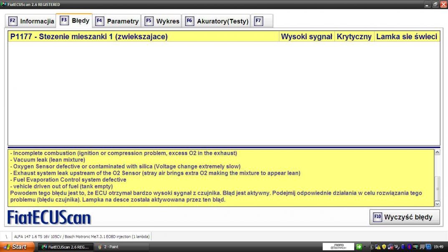Viewport: 448px width, 252px height.
Task: Switch to the F3 Błędy tab
Action: point(74,20)
